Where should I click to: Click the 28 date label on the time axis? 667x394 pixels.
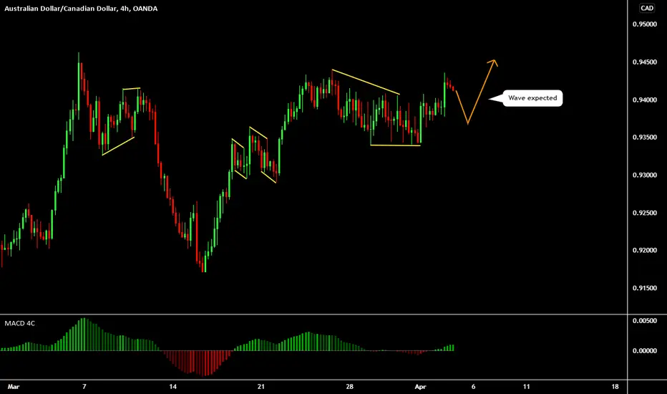349,387
